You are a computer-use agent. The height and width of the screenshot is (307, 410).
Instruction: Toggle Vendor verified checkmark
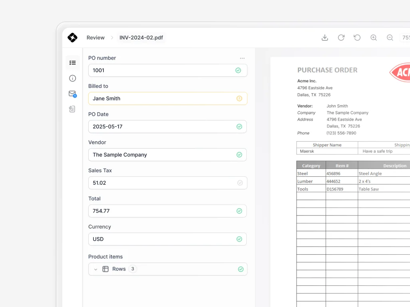click(x=239, y=155)
